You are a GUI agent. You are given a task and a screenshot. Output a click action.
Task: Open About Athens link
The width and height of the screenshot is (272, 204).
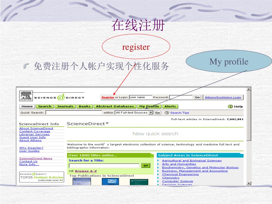[x=30, y=141]
